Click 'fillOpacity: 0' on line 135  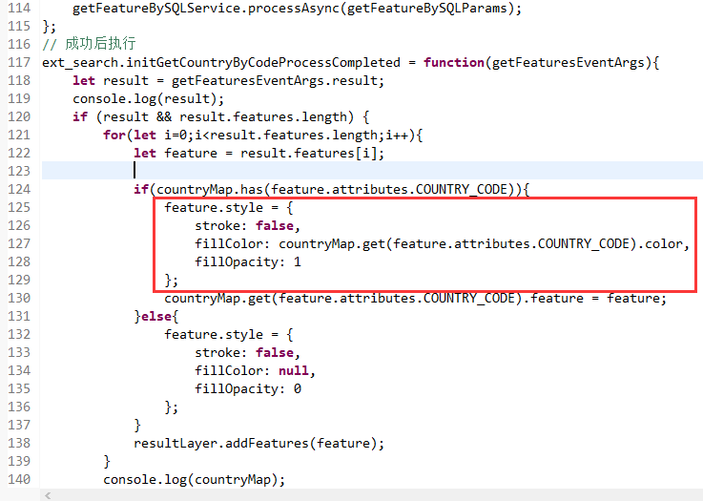tap(247, 388)
